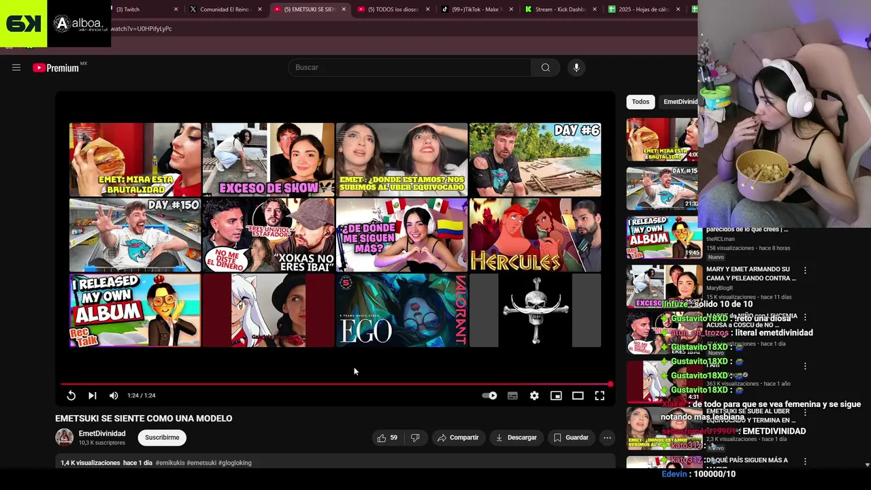The image size is (871, 490).
Task: Download the video via Descargar
Action: [516, 438]
